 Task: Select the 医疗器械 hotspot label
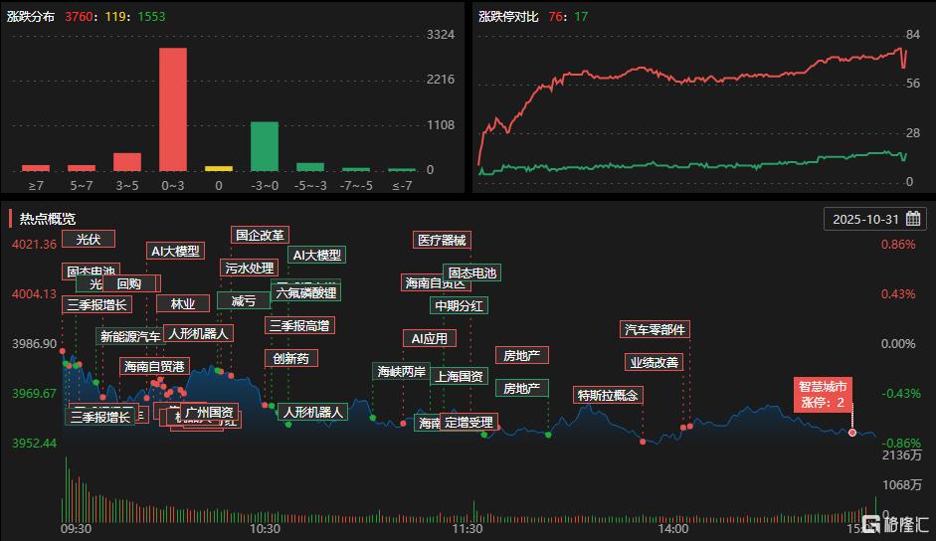(441, 240)
